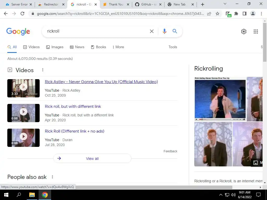
Task: Click the View all videos button
Action: click(92, 159)
